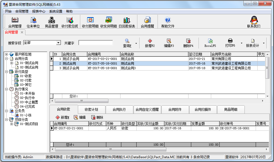The width and height of the screenshot is (274, 162).
Task: Open the 合同管理 menu in menu bar
Action: coord(22,11)
